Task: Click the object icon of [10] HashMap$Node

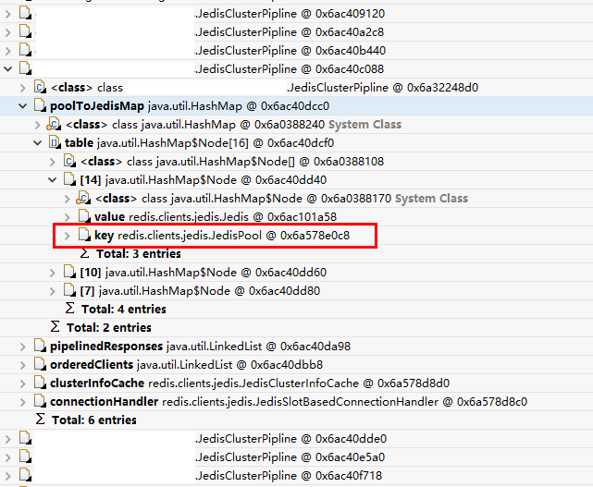Action: pyautogui.click(x=69, y=272)
